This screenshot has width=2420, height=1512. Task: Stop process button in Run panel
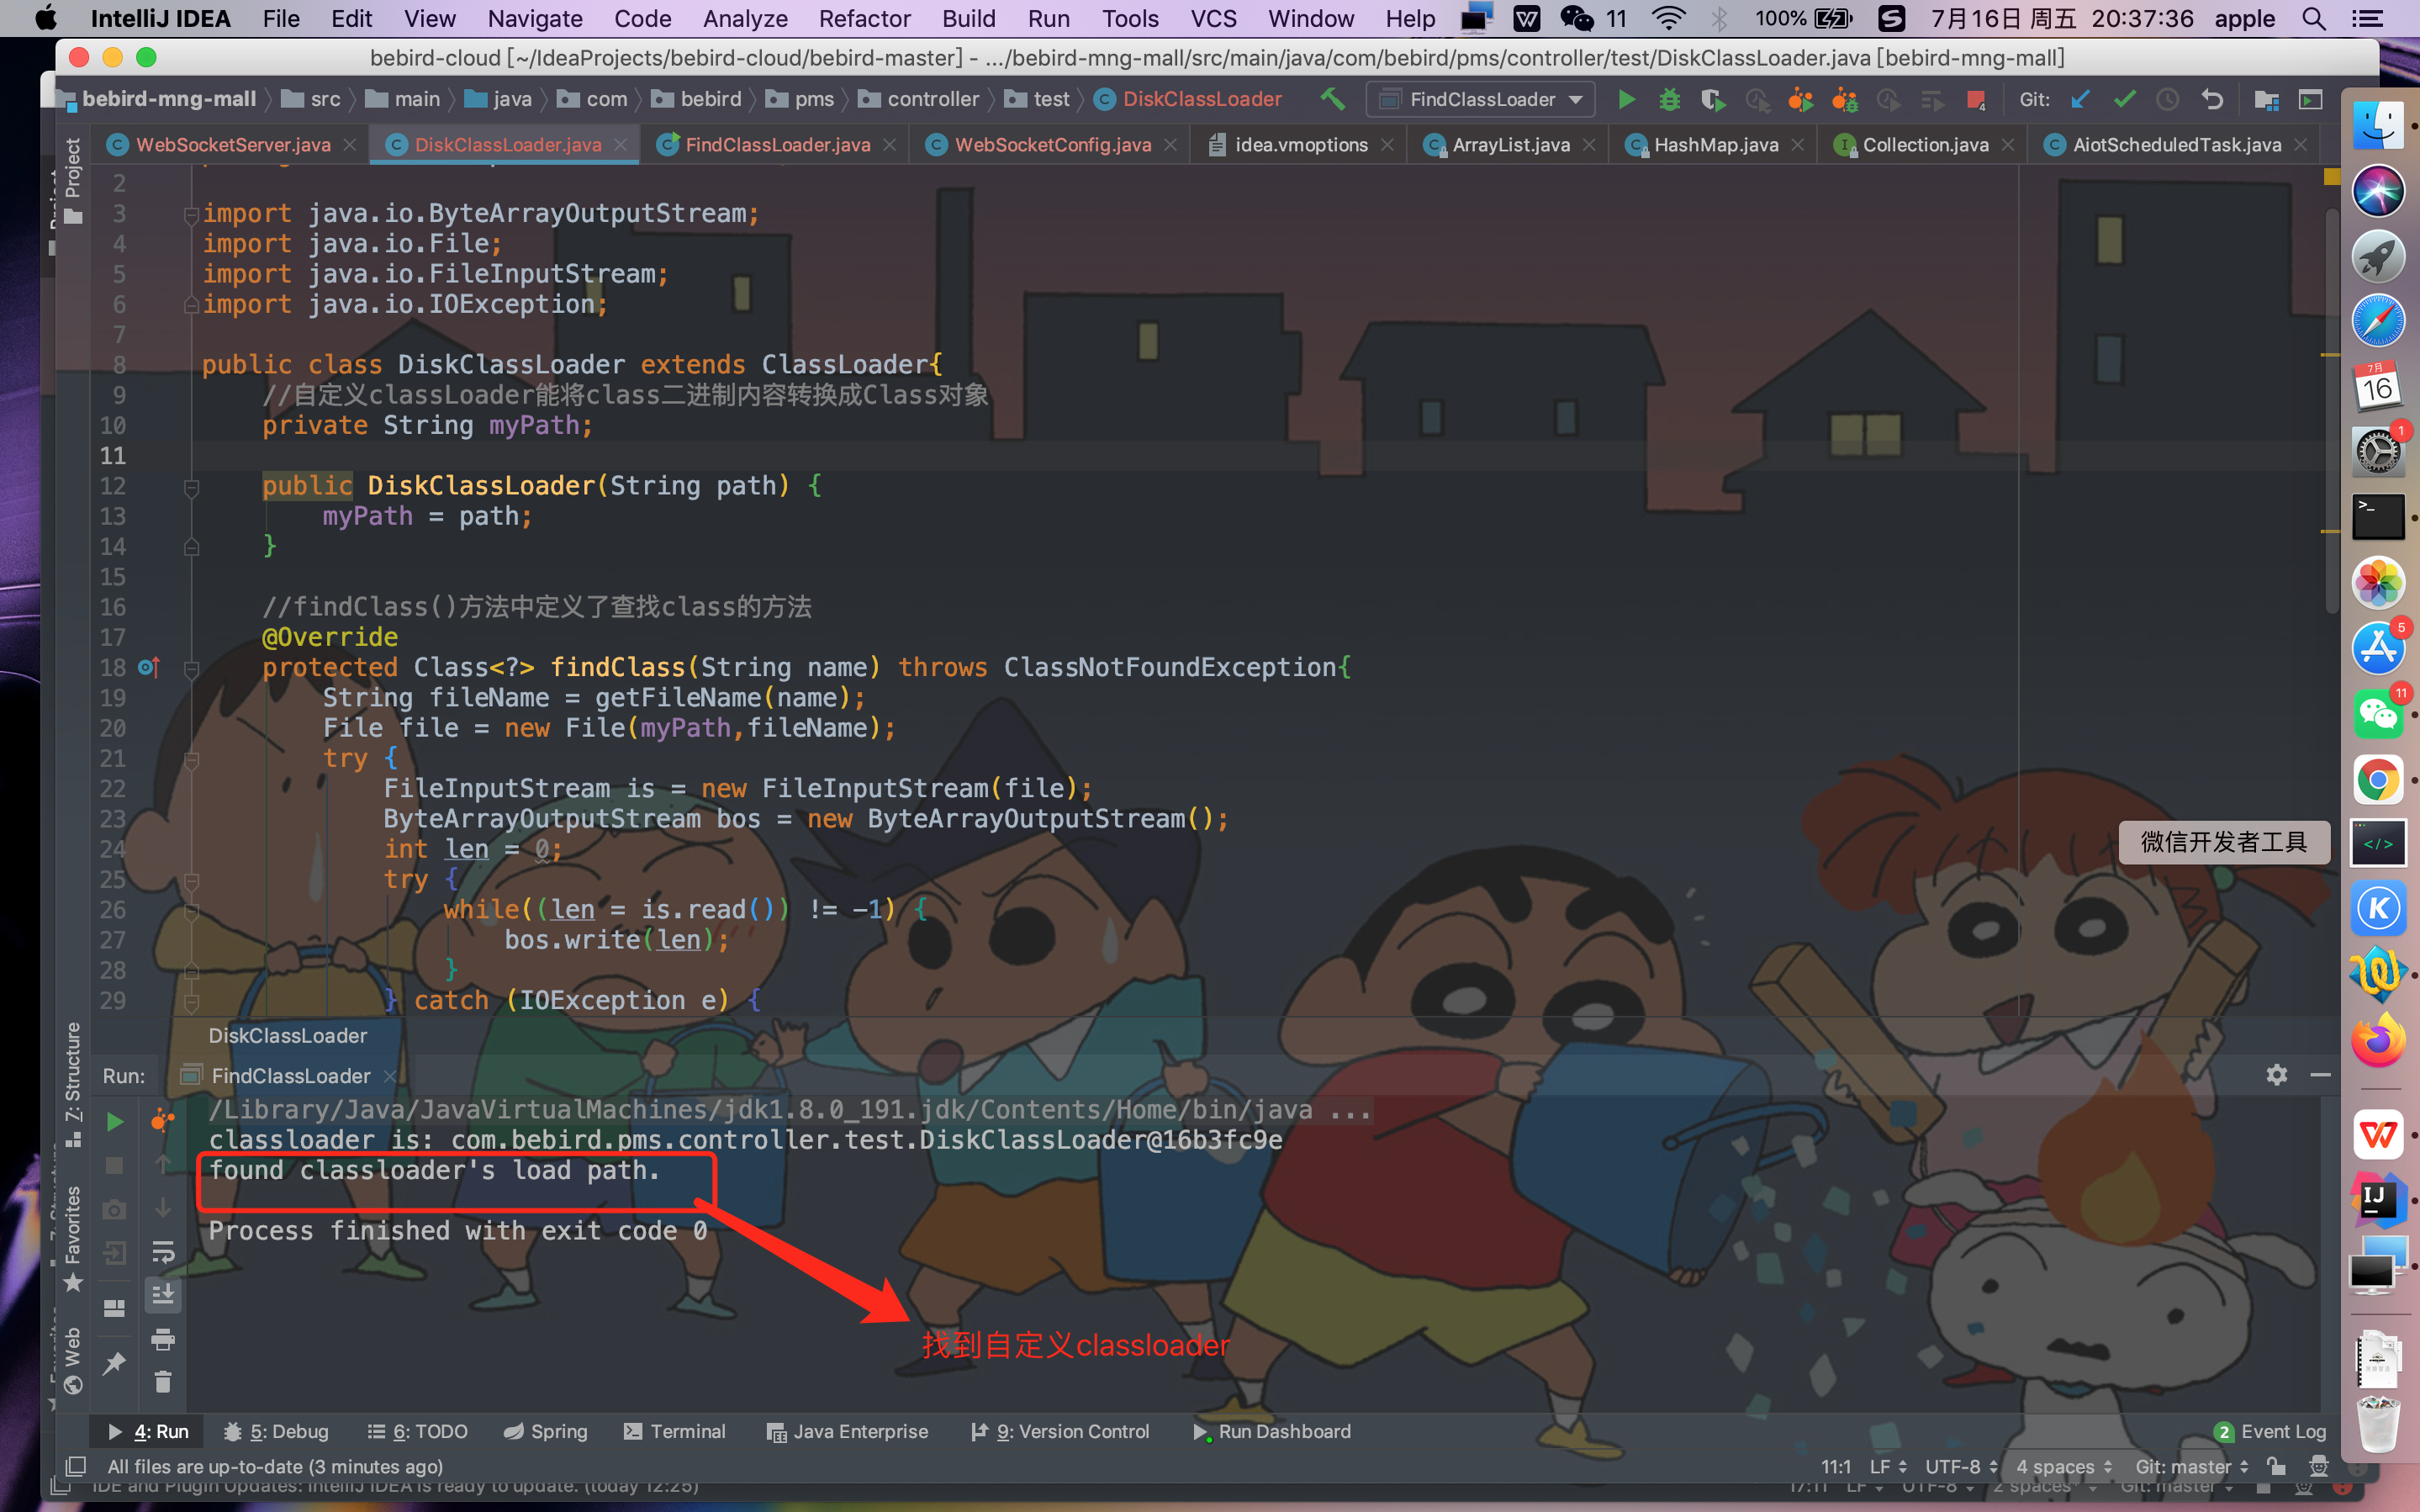115,1166
